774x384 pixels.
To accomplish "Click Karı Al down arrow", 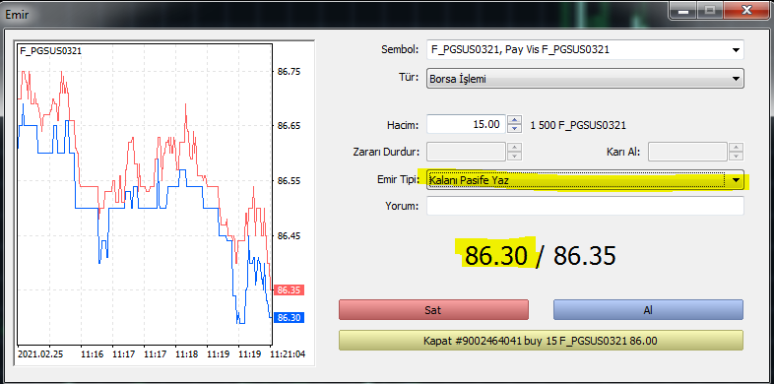I will coord(737,156).
